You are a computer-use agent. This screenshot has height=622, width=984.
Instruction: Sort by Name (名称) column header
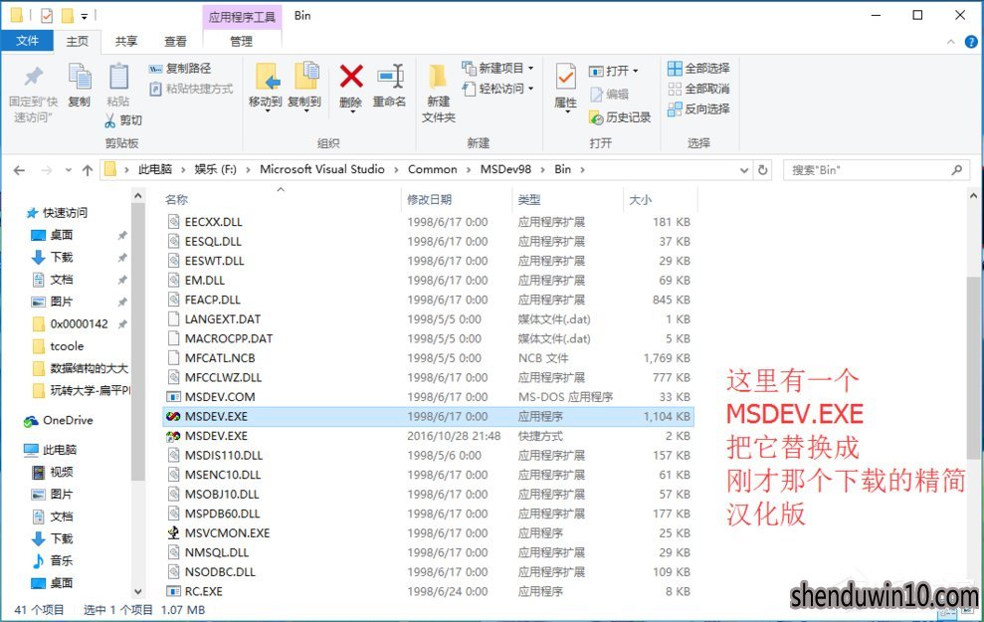pyautogui.click(x=177, y=200)
